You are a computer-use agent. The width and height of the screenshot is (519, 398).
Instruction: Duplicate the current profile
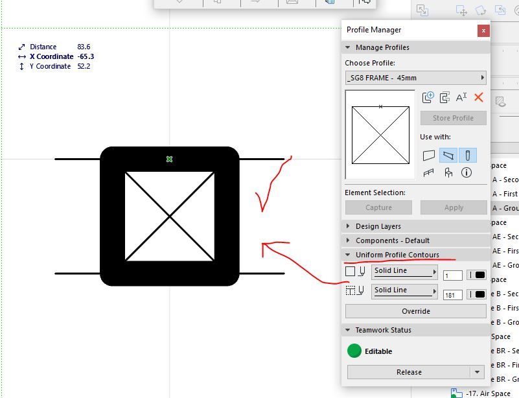(444, 98)
